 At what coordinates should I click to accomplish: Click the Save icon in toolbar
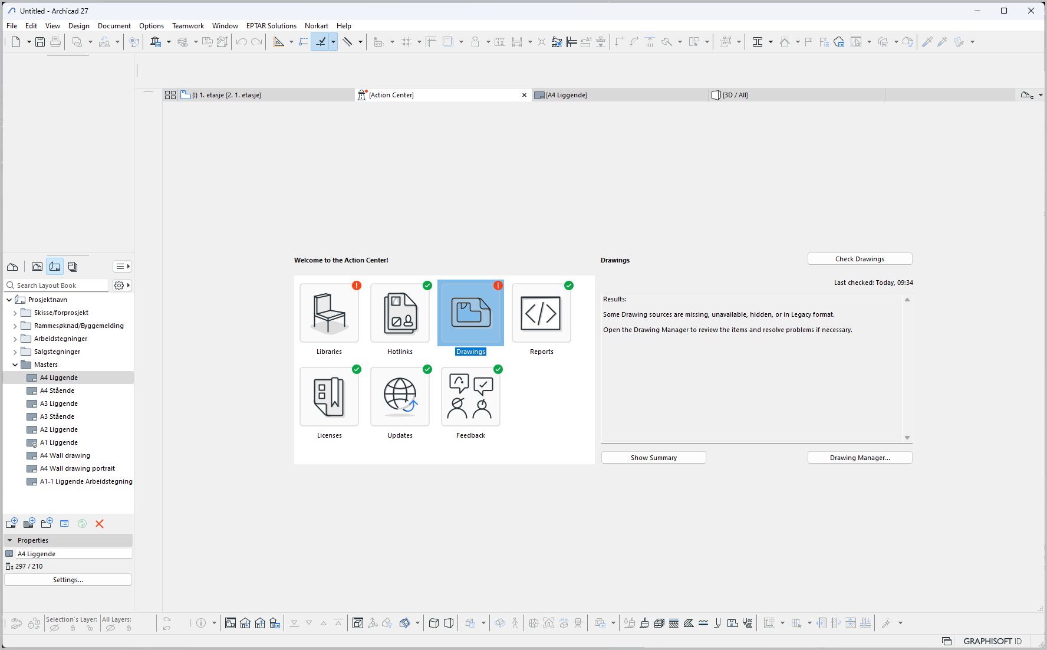(40, 42)
